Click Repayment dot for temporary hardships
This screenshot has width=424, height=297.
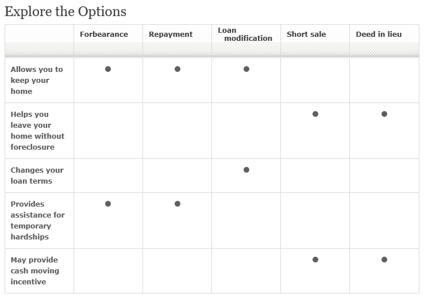pos(178,204)
